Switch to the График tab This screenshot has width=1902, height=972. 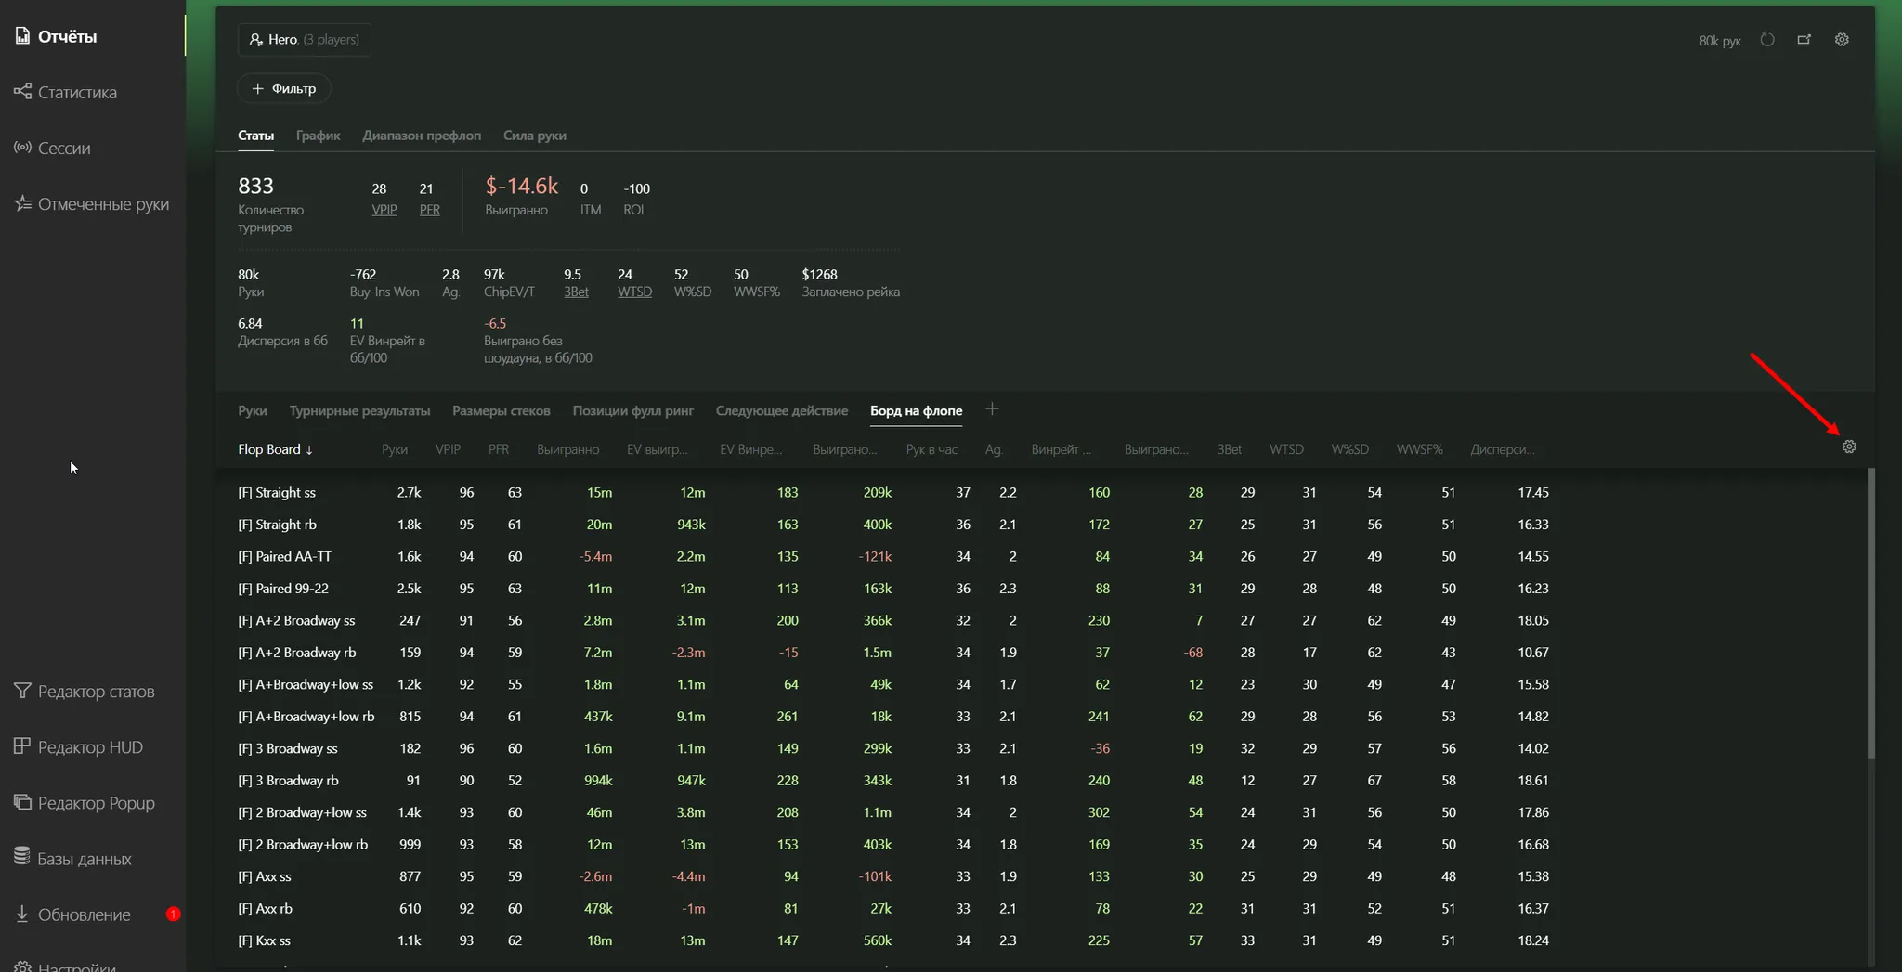coord(318,136)
